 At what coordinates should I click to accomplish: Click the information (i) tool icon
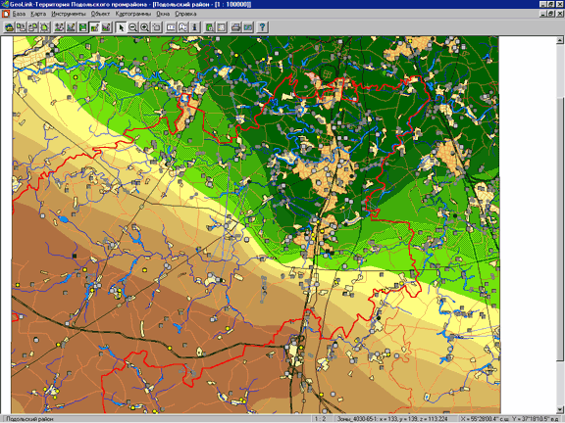(x=195, y=27)
